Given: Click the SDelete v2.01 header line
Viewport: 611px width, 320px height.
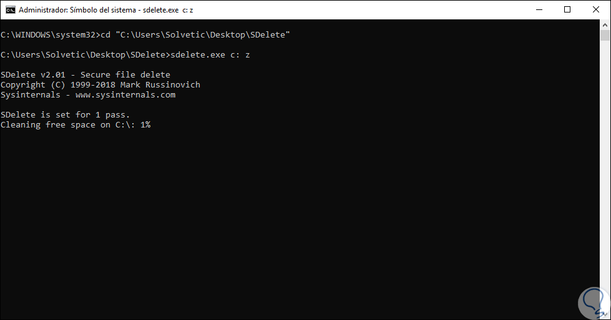Looking at the screenshot, I should pyautogui.click(x=85, y=75).
